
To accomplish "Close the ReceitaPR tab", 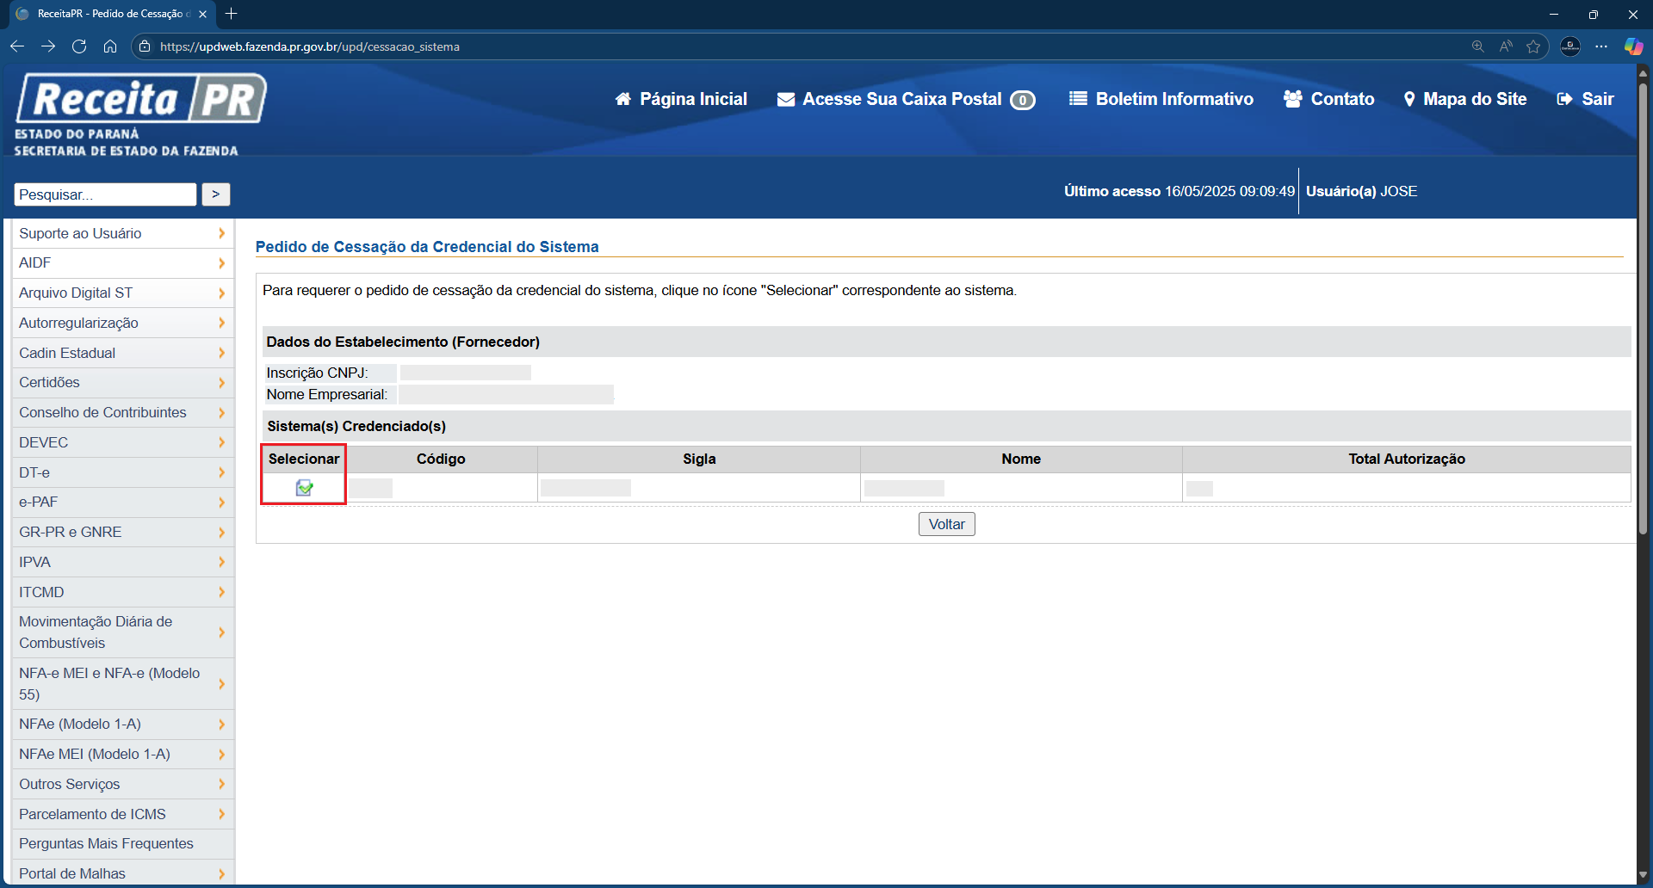I will tap(203, 14).
